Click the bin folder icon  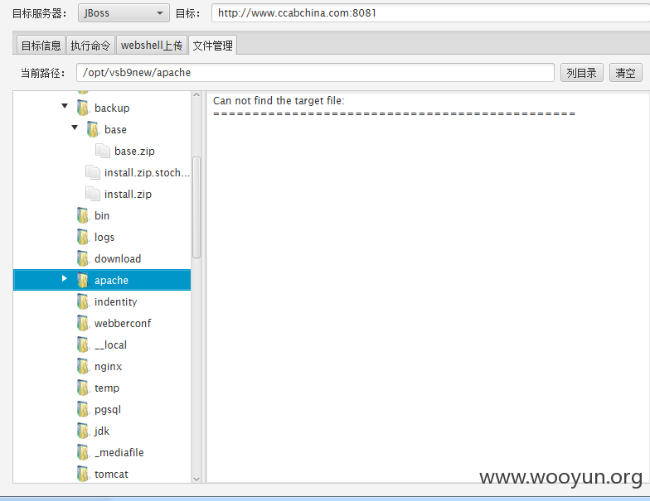click(x=83, y=215)
